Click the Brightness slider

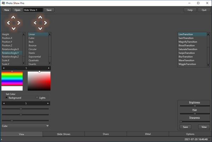[x=194, y=106]
